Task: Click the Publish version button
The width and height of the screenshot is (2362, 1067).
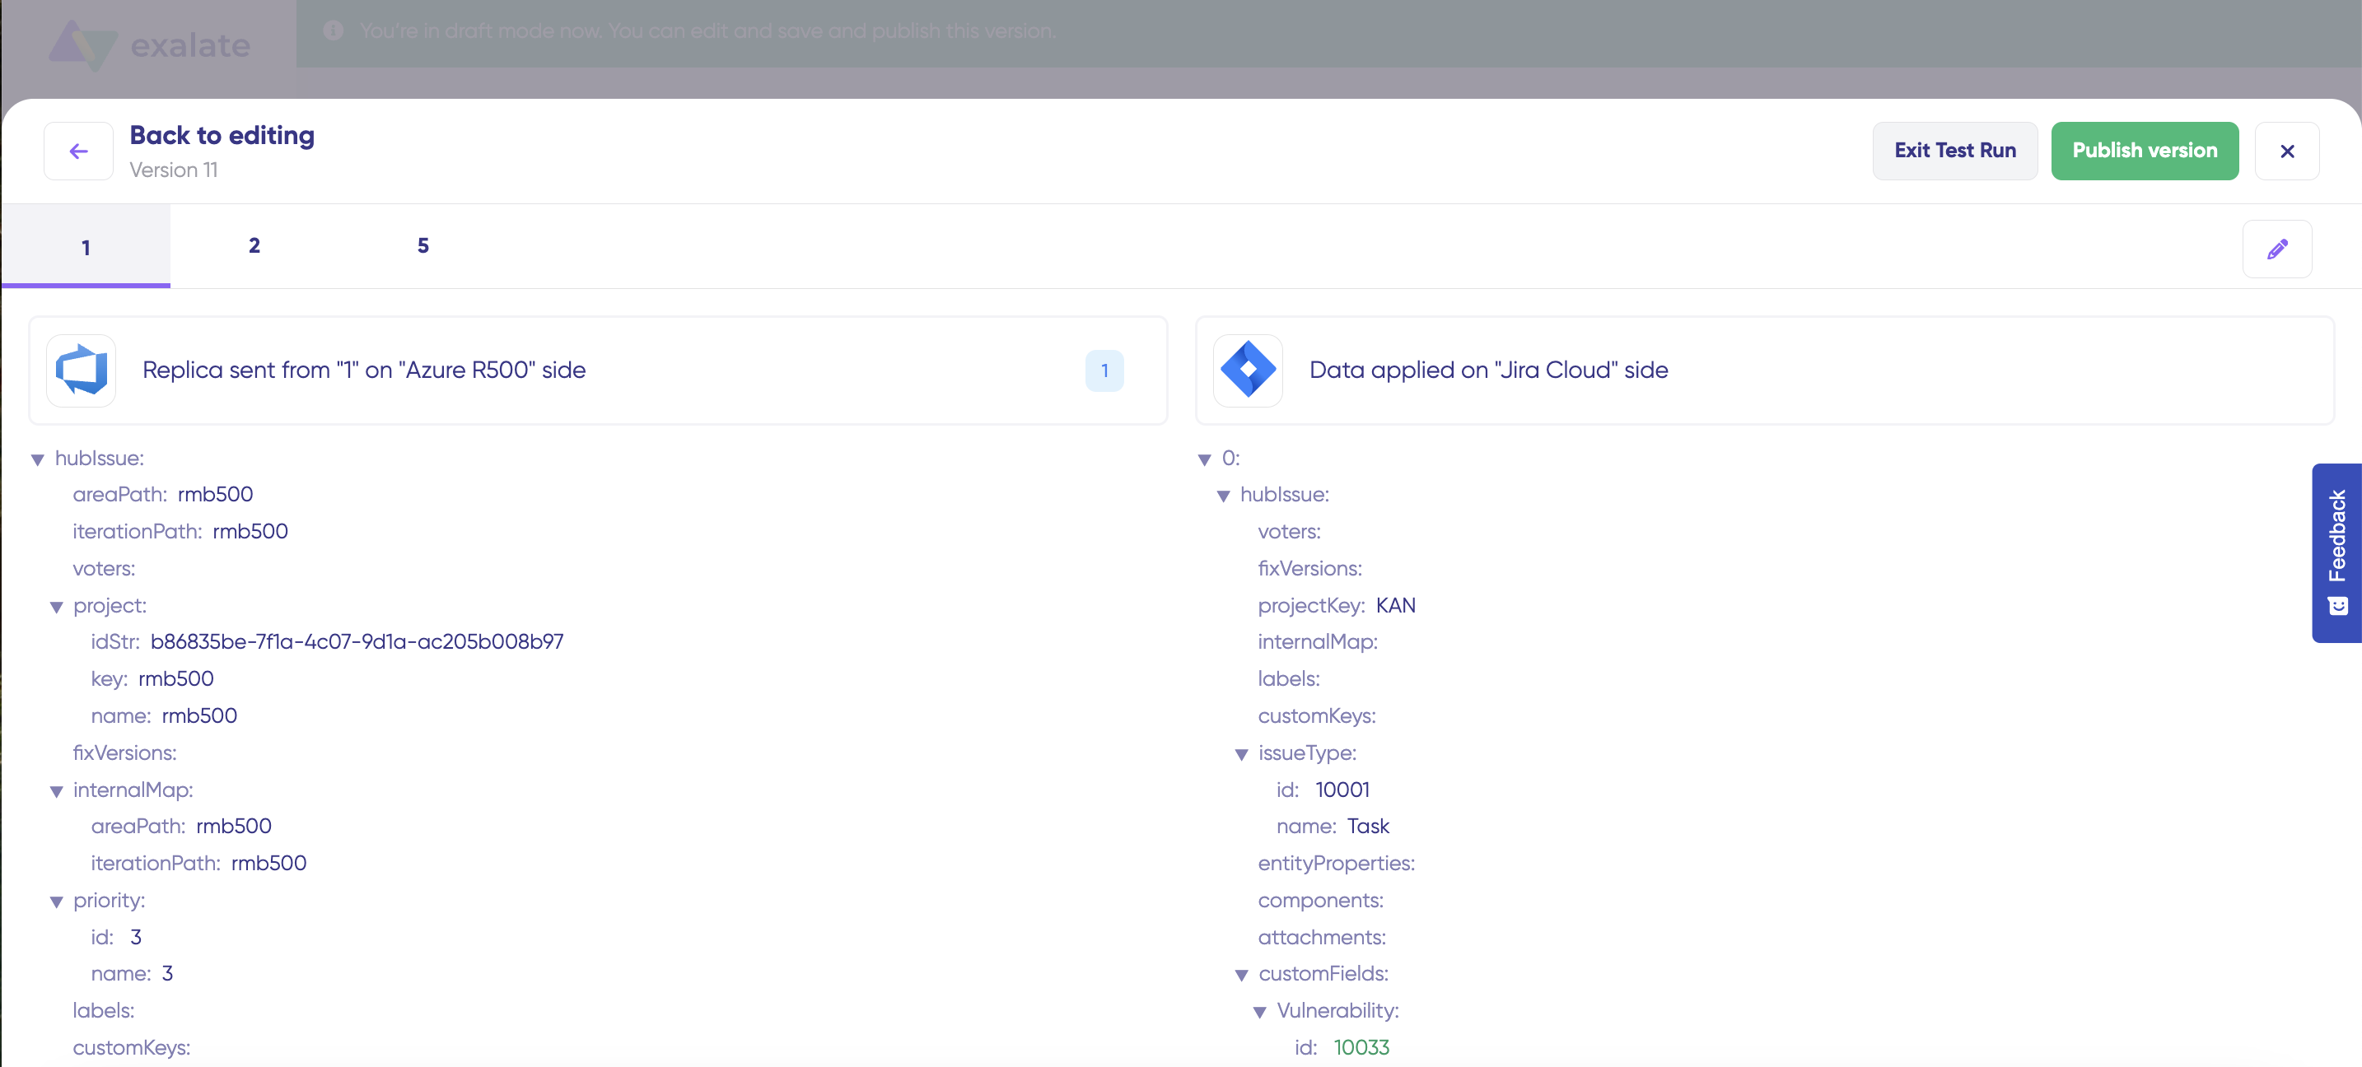Action: coord(2144,151)
